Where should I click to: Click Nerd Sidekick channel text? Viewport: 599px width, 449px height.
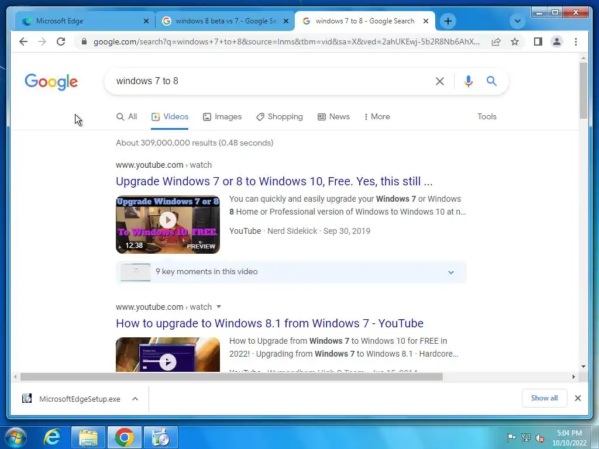[292, 231]
